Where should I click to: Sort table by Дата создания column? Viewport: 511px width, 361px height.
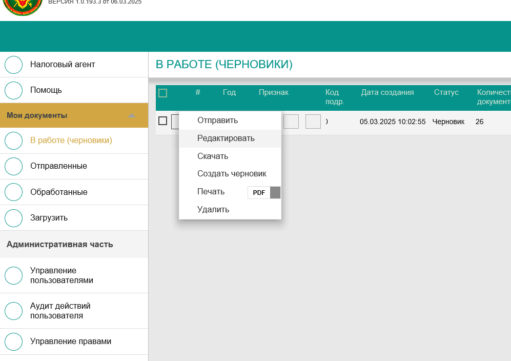click(x=387, y=93)
